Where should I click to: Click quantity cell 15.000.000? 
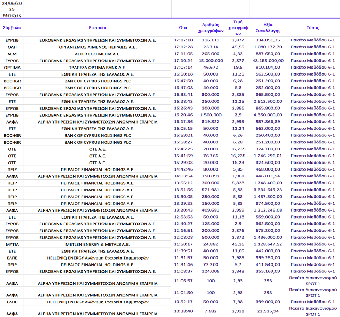(x=211, y=61)
